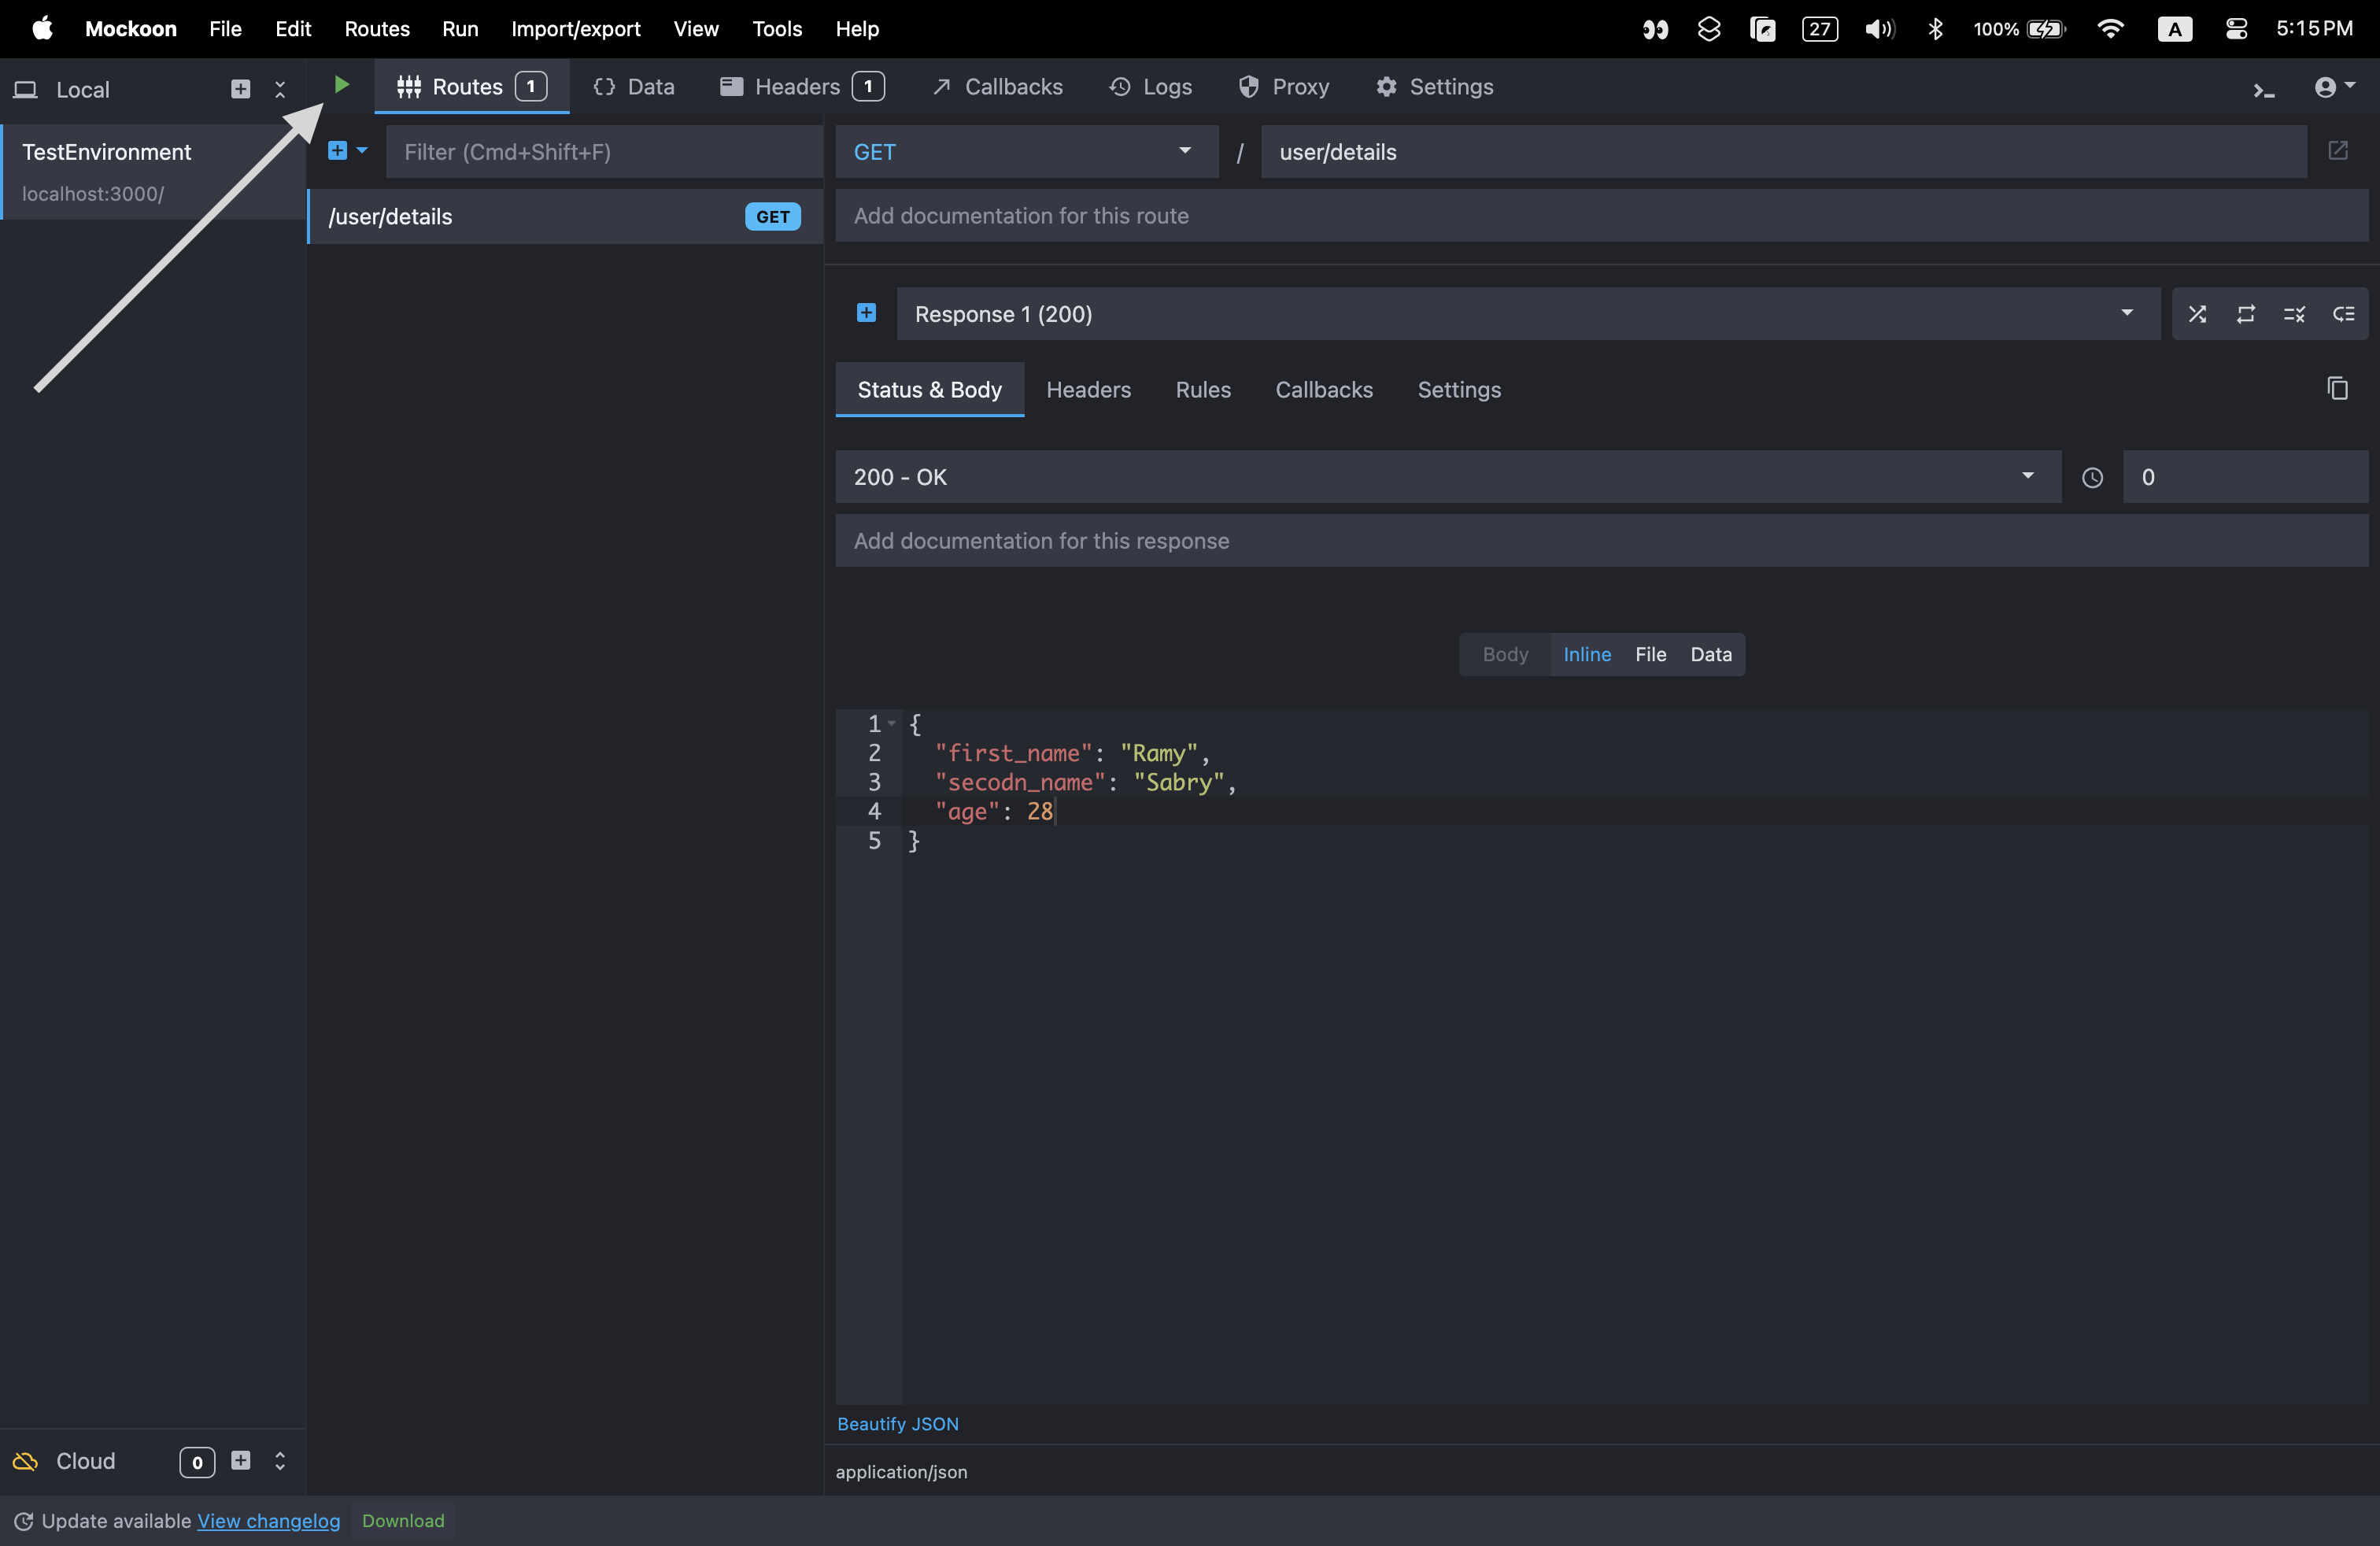The width and height of the screenshot is (2380, 1546).
Task: Click the routes filter field
Action: click(x=604, y=152)
